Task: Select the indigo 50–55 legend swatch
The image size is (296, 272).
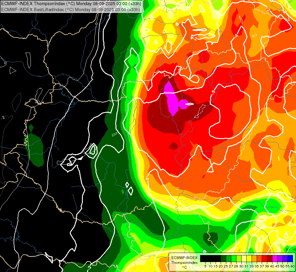Action: [285, 258]
